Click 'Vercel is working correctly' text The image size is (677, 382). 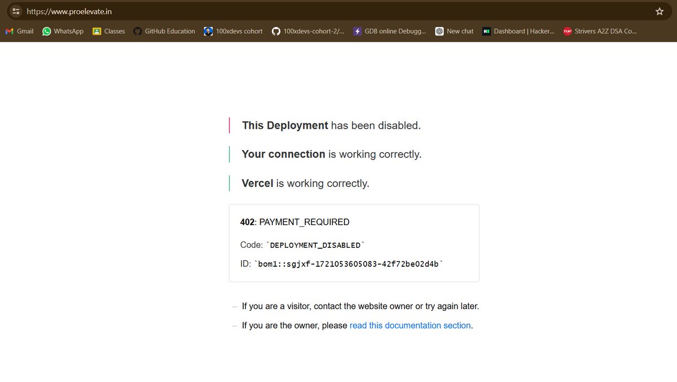click(x=305, y=183)
